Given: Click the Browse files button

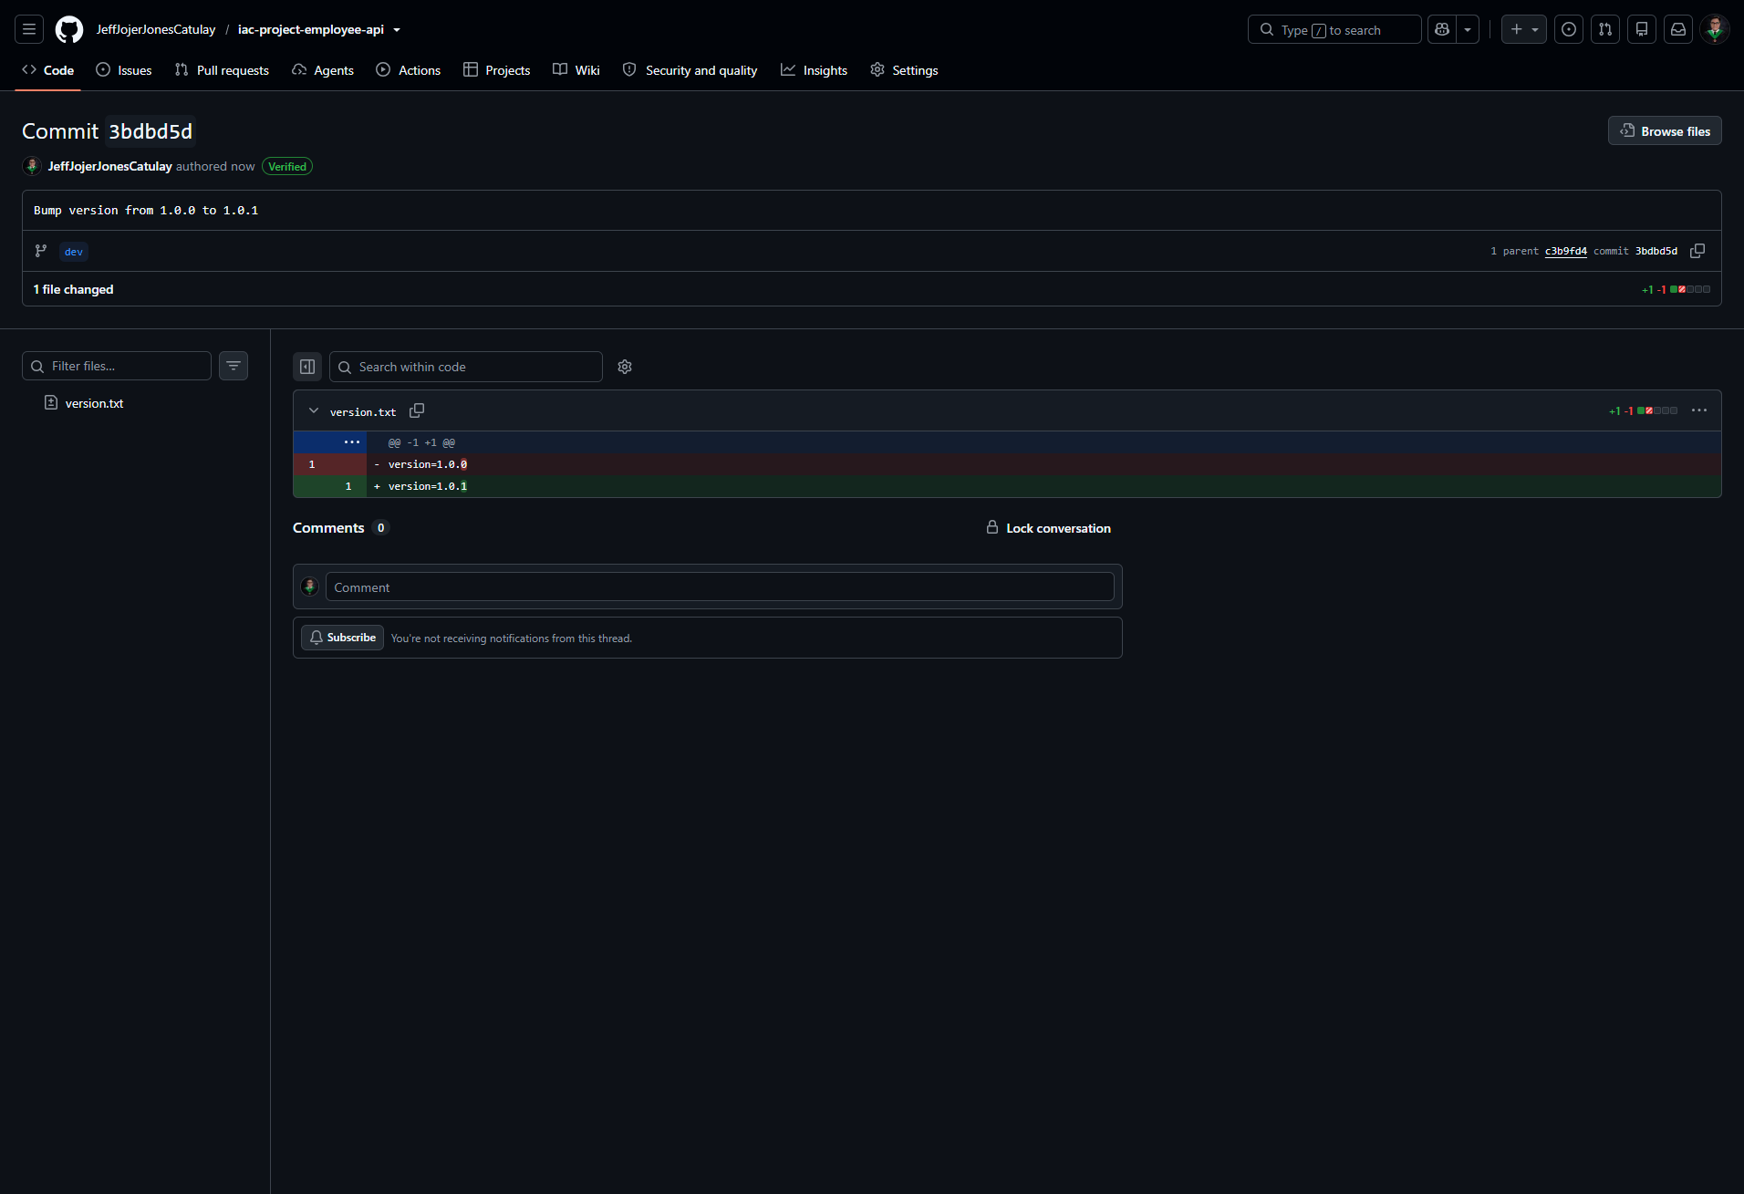Looking at the screenshot, I should (x=1665, y=130).
